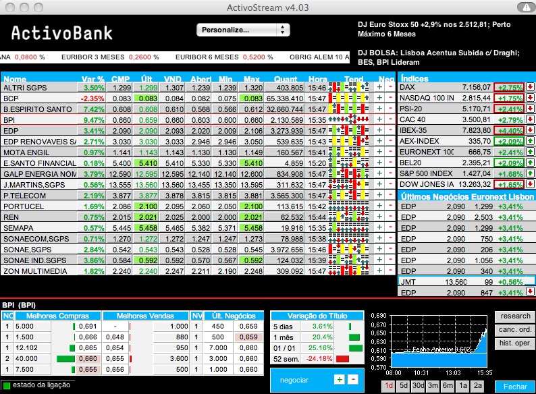Select the 6m chart period
The width and height of the screenshot is (536, 394).
point(448,386)
